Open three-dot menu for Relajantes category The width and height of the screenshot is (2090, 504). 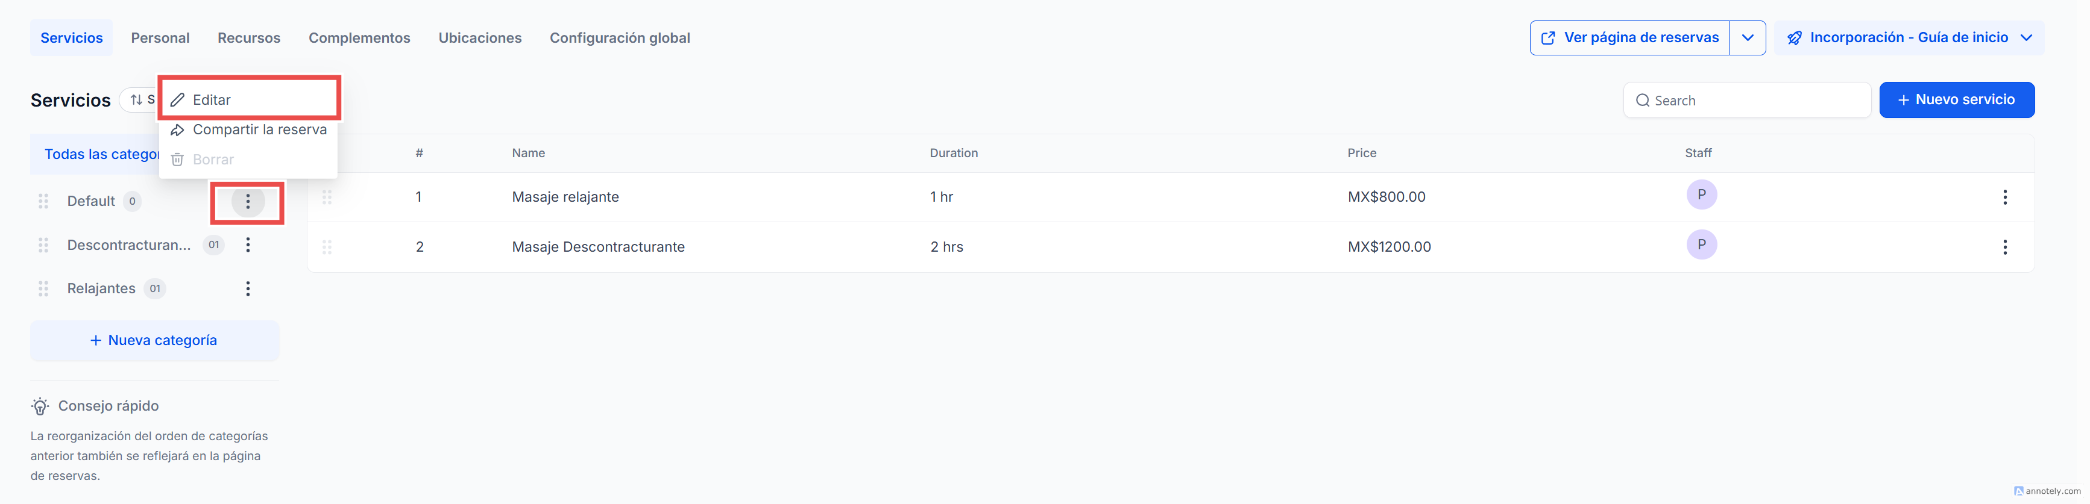(x=247, y=288)
